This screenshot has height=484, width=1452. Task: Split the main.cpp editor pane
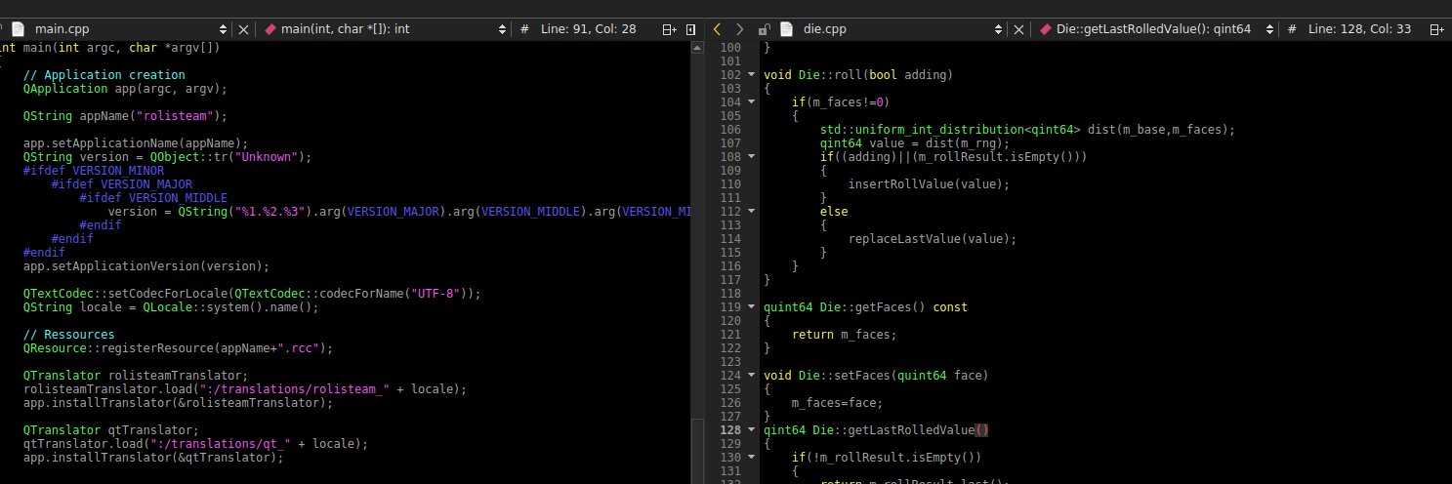pos(669,29)
